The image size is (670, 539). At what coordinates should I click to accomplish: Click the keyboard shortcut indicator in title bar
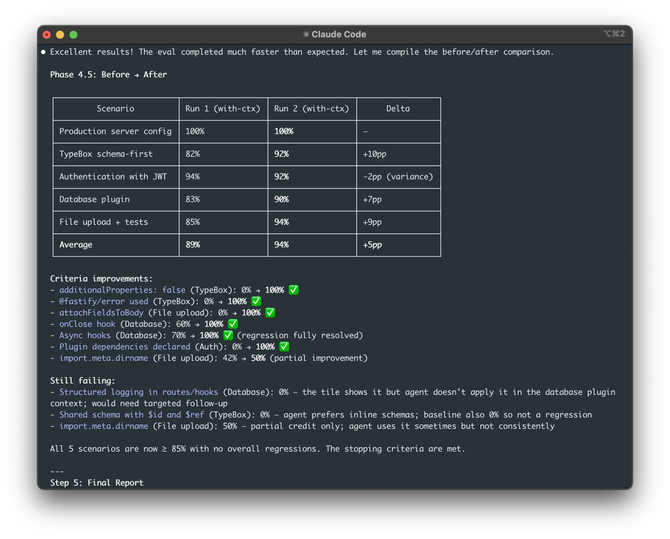point(614,34)
